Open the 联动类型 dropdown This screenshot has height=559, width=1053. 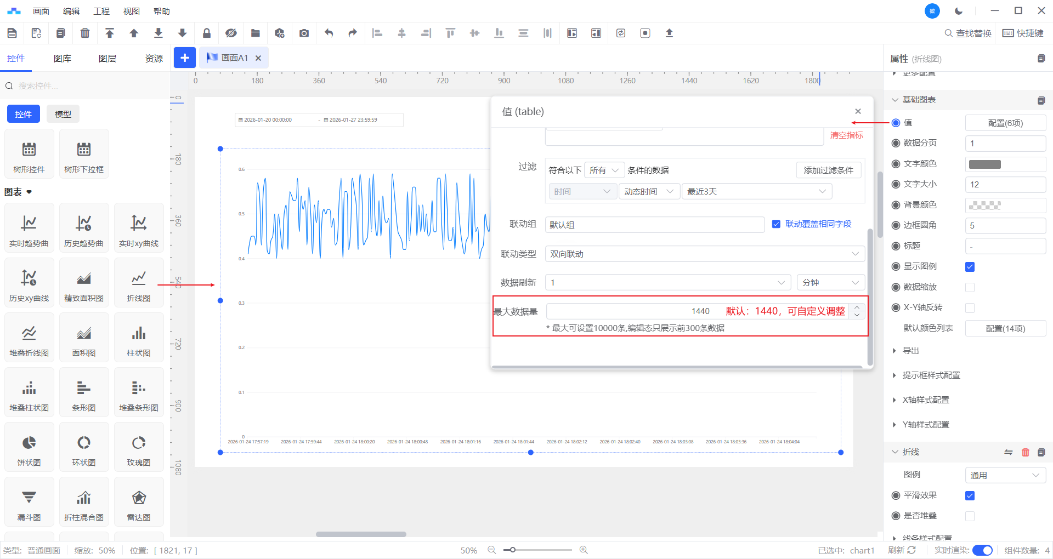click(x=704, y=254)
